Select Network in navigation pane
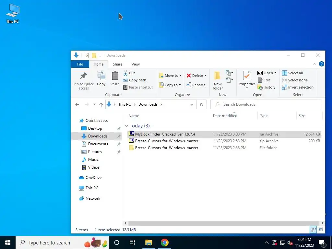This screenshot has width=332, height=249. click(93, 198)
